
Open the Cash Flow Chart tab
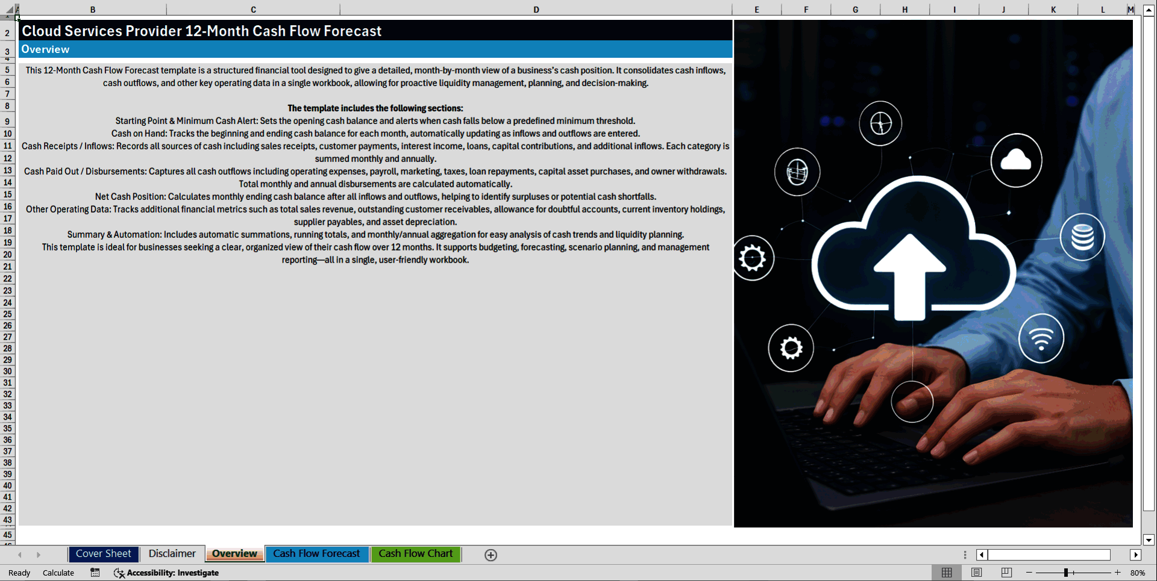coord(416,554)
